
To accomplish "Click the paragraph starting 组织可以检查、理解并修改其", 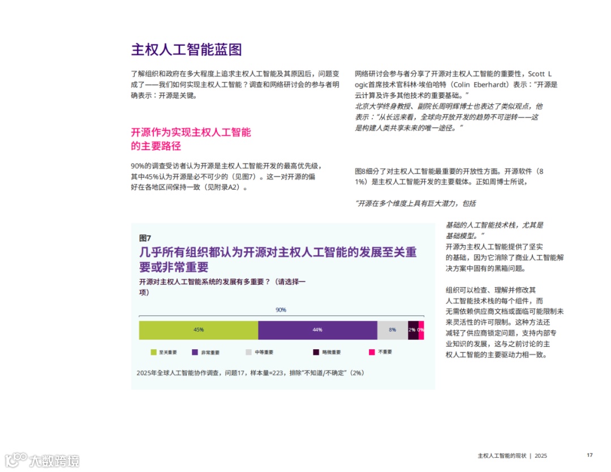I will (x=505, y=323).
